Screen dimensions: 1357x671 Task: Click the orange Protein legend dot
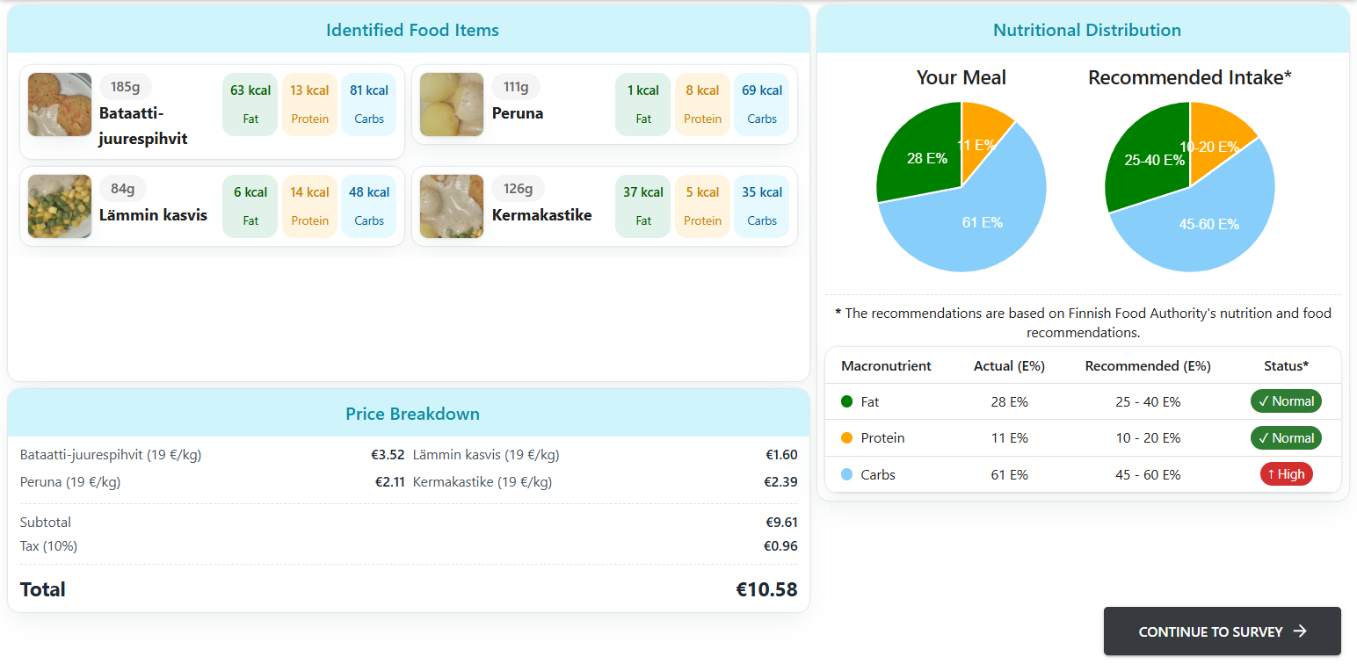[847, 438]
